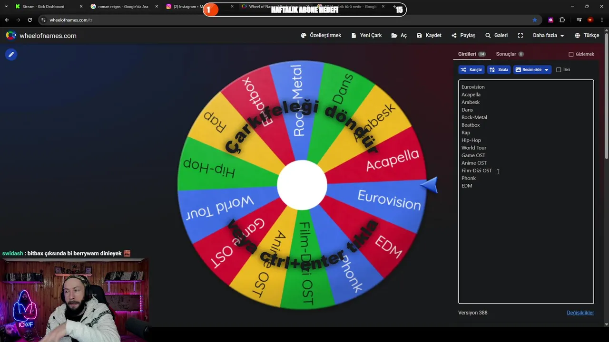
Task: Click the site info icon in address bar
Action: point(43,20)
